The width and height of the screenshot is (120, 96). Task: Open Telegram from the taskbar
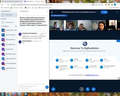point(26,94)
